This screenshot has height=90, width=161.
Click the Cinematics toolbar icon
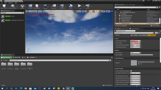click(62, 6)
